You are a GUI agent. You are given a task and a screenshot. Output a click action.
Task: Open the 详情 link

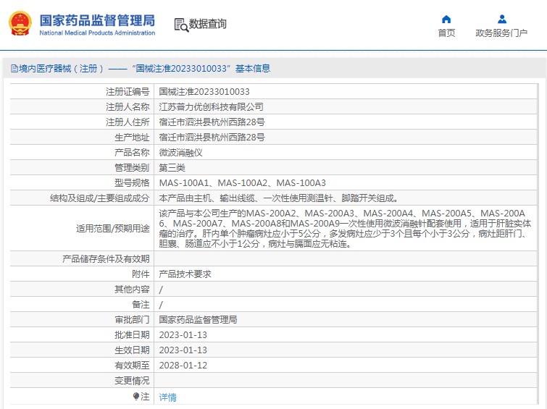point(168,397)
